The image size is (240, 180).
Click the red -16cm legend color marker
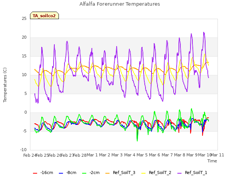click(35, 173)
